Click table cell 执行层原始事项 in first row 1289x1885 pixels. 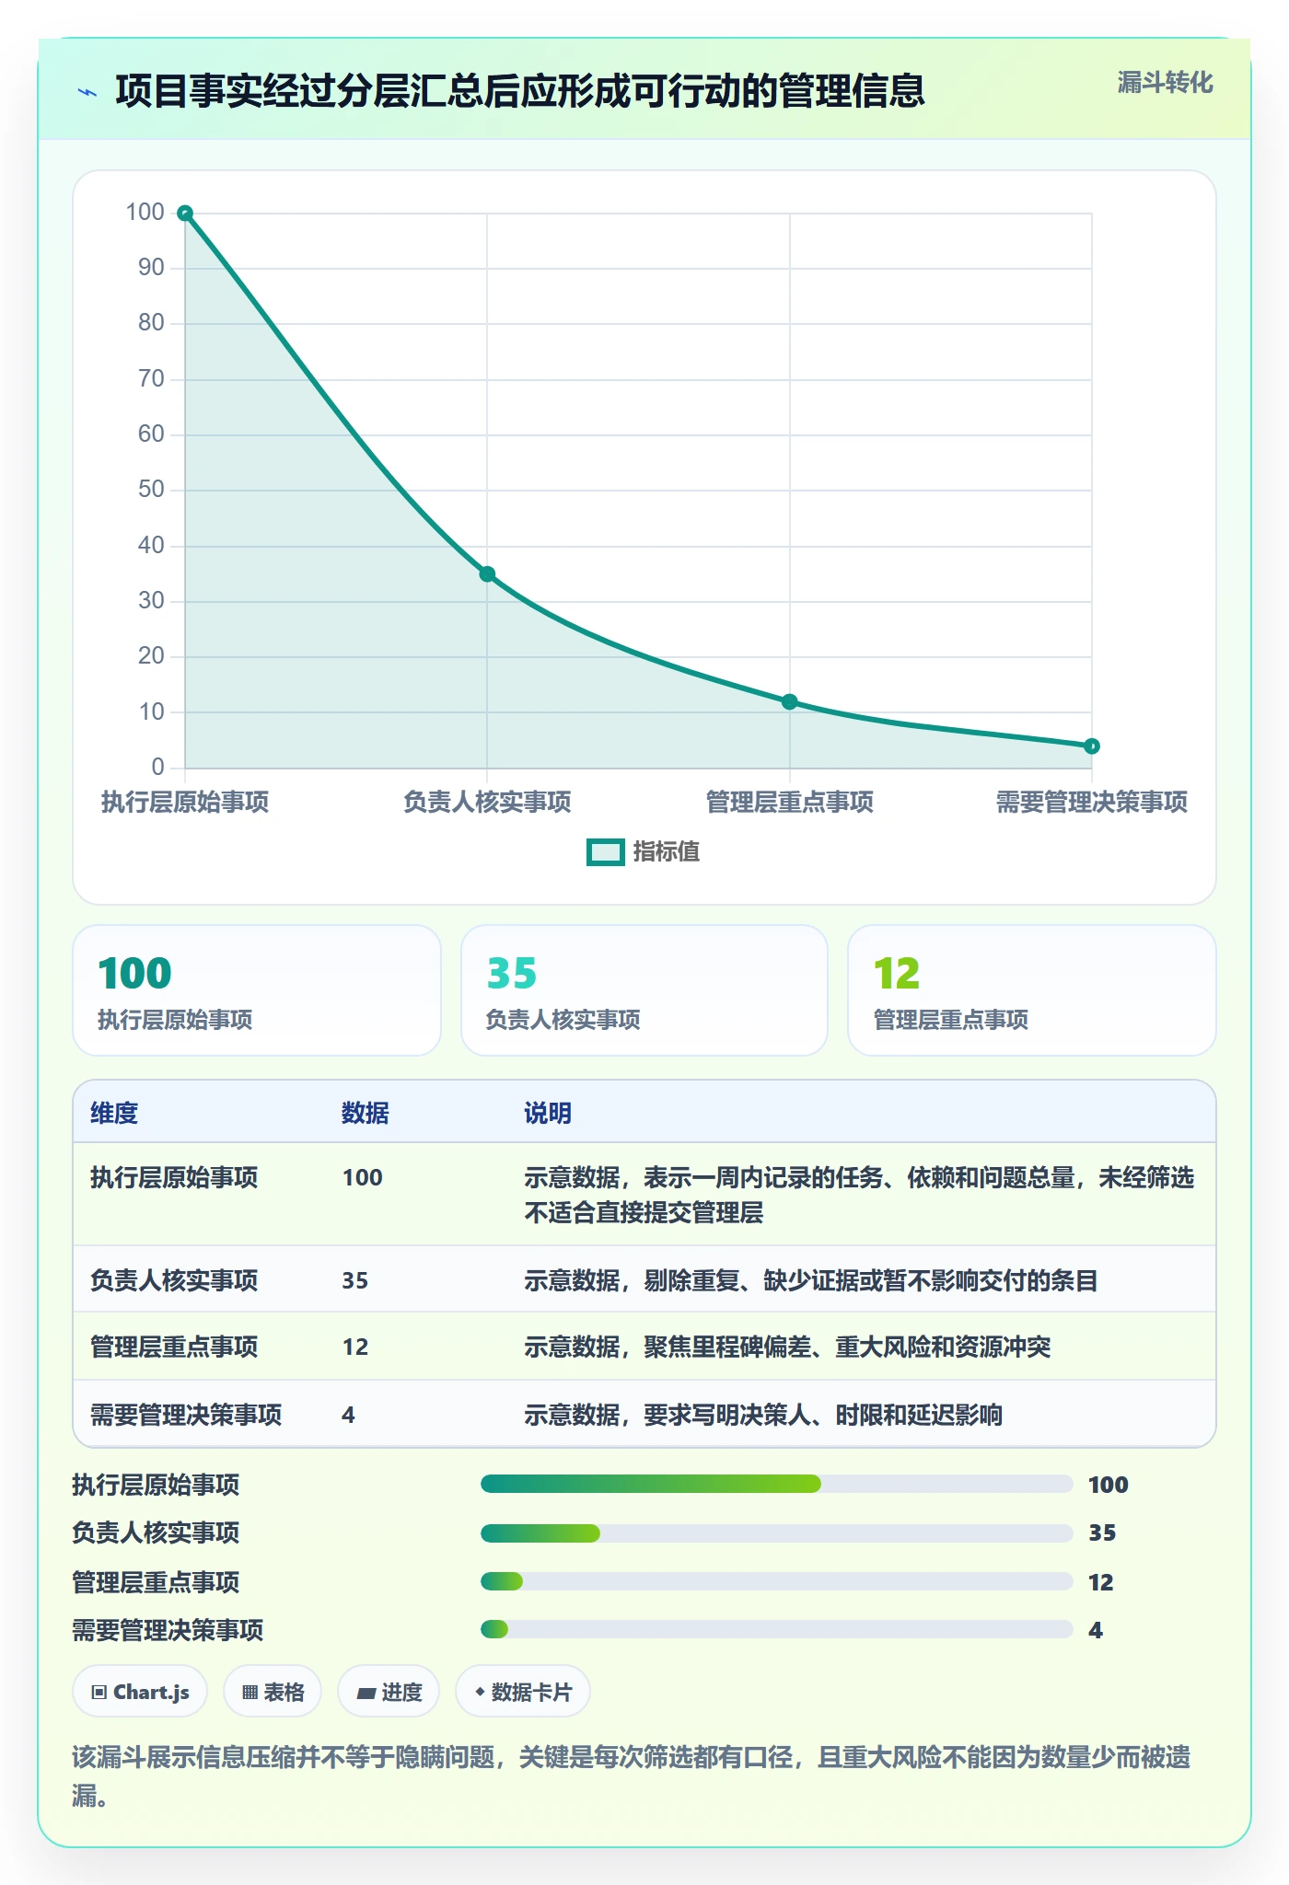pos(174,1177)
